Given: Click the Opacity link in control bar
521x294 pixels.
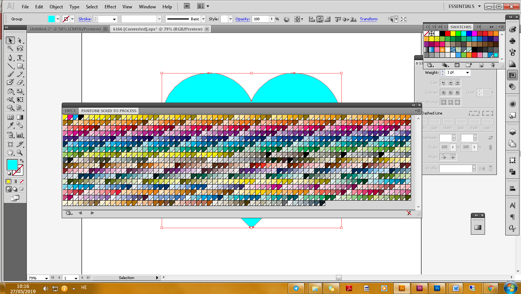Looking at the screenshot, I should tap(242, 19).
